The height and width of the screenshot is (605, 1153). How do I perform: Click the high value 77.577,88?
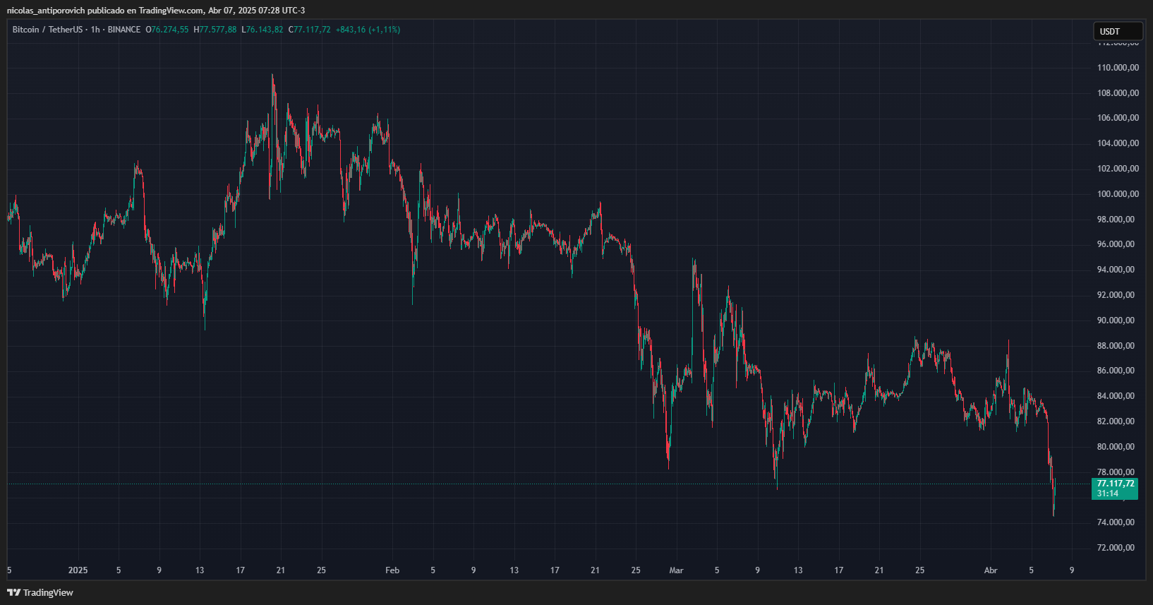[218, 30]
